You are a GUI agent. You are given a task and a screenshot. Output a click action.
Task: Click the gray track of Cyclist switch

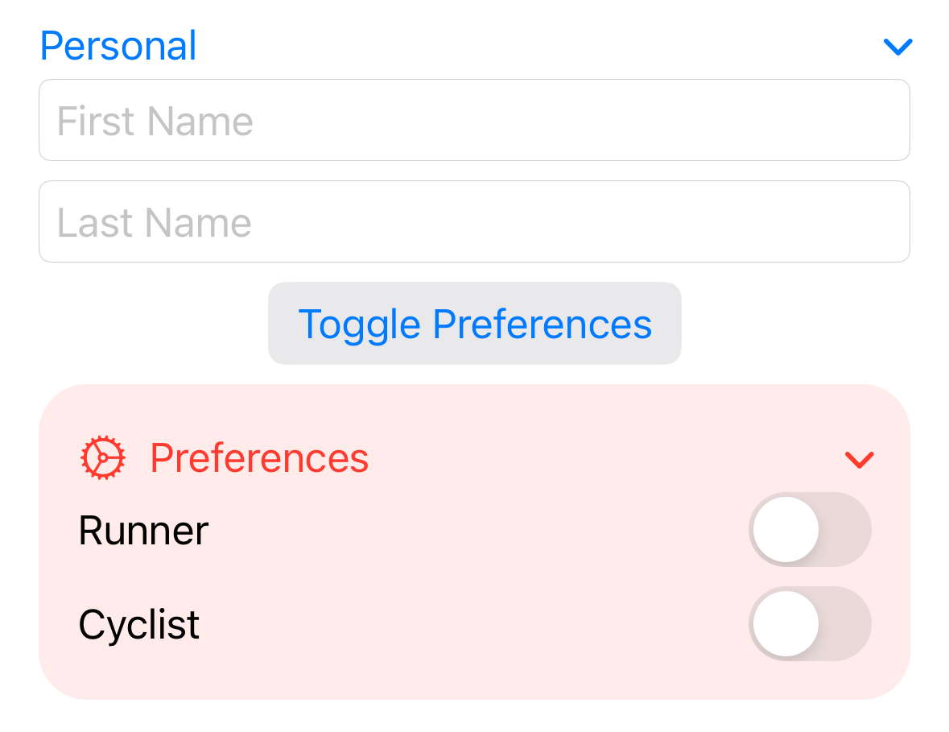847,624
